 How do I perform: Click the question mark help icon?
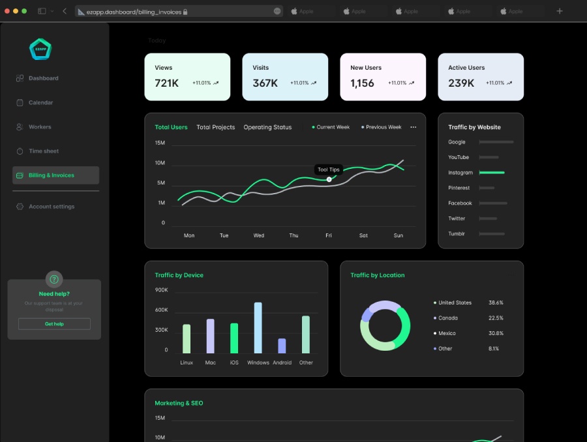tap(54, 279)
